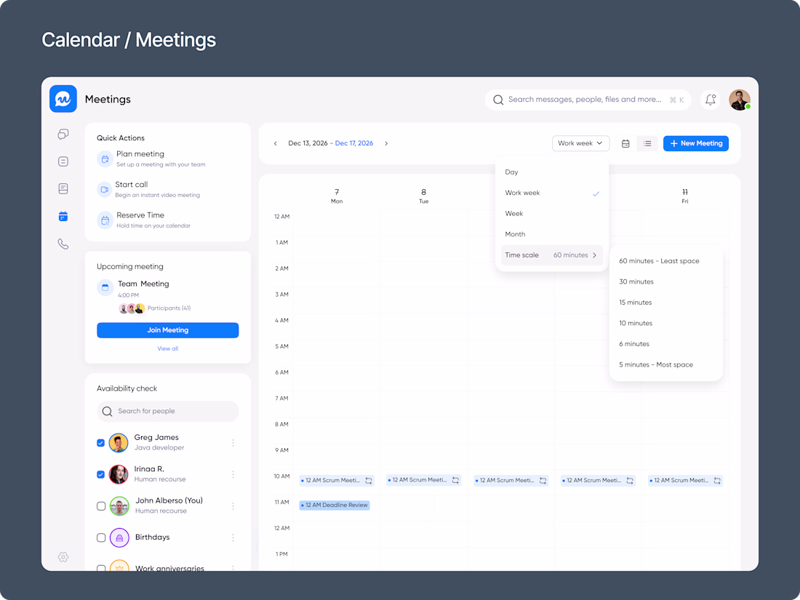The image size is (800, 600).
Task: Go to previous week arrow
Action: click(x=276, y=143)
